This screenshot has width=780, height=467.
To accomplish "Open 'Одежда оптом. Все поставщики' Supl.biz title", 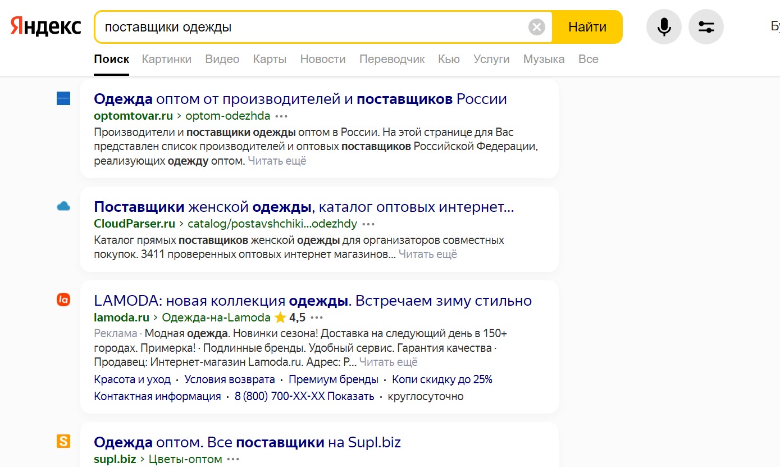I will click(x=247, y=442).
